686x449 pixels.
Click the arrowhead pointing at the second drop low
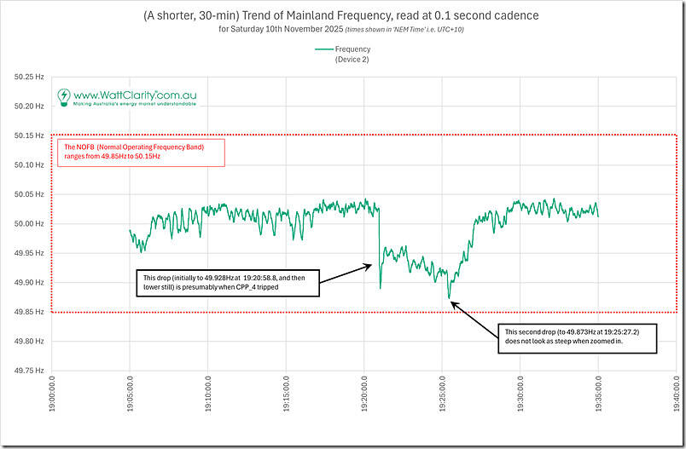pyautogui.click(x=452, y=302)
